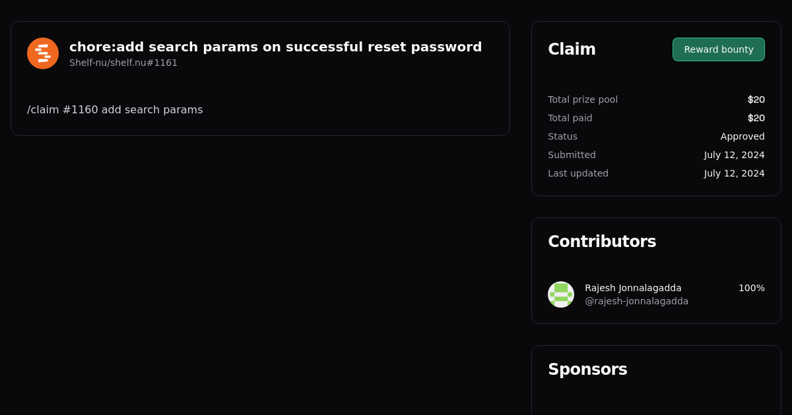Viewport: 792px width, 415px height.
Task: Open the Reward bounty button
Action: pyautogui.click(x=718, y=49)
